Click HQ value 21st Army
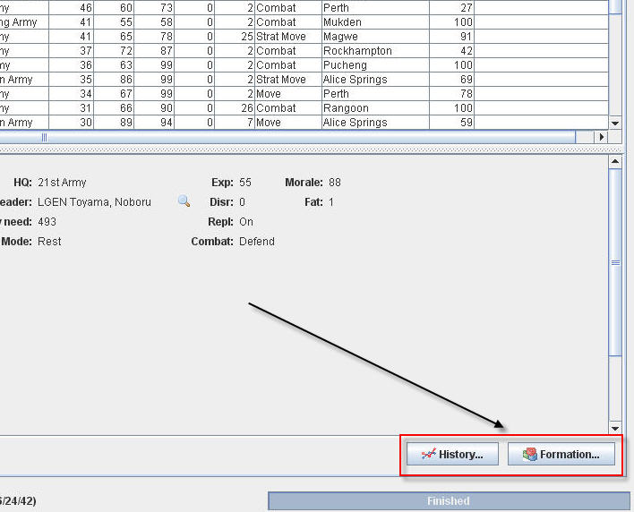The image size is (634, 512). pyautogui.click(x=62, y=183)
